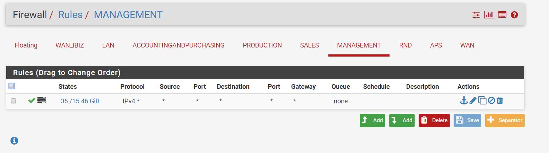Delete the rule with the trash icon
The image size is (549, 153).
pos(500,101)
